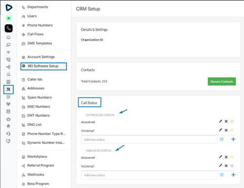Click the green online status indicator
The height and width of the screenshot is (188, 244).
coord(9,18)
